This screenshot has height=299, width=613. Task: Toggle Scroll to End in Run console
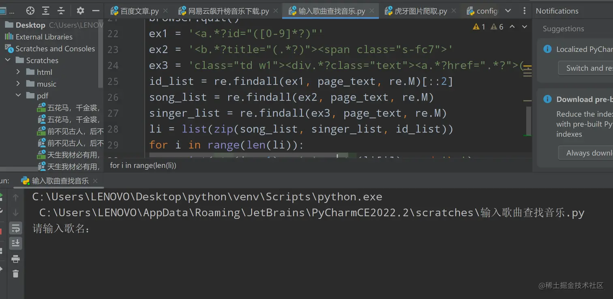16,243
